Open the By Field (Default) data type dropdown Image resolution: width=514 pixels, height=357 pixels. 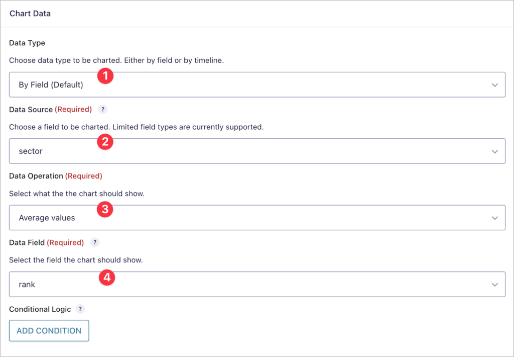coord(251,84)
